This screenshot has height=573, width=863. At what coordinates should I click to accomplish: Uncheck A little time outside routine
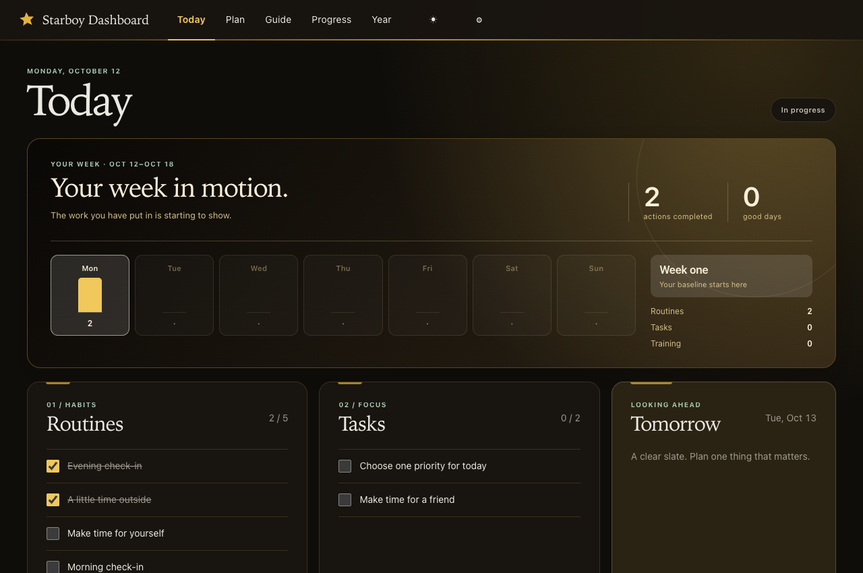click(x=53, y=500)
